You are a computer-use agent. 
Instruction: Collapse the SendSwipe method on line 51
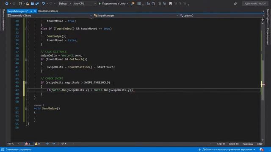26,109
